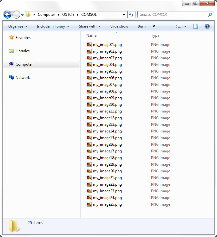
Task: Click the icon of my_image15.png
Action: coord(89,138)
